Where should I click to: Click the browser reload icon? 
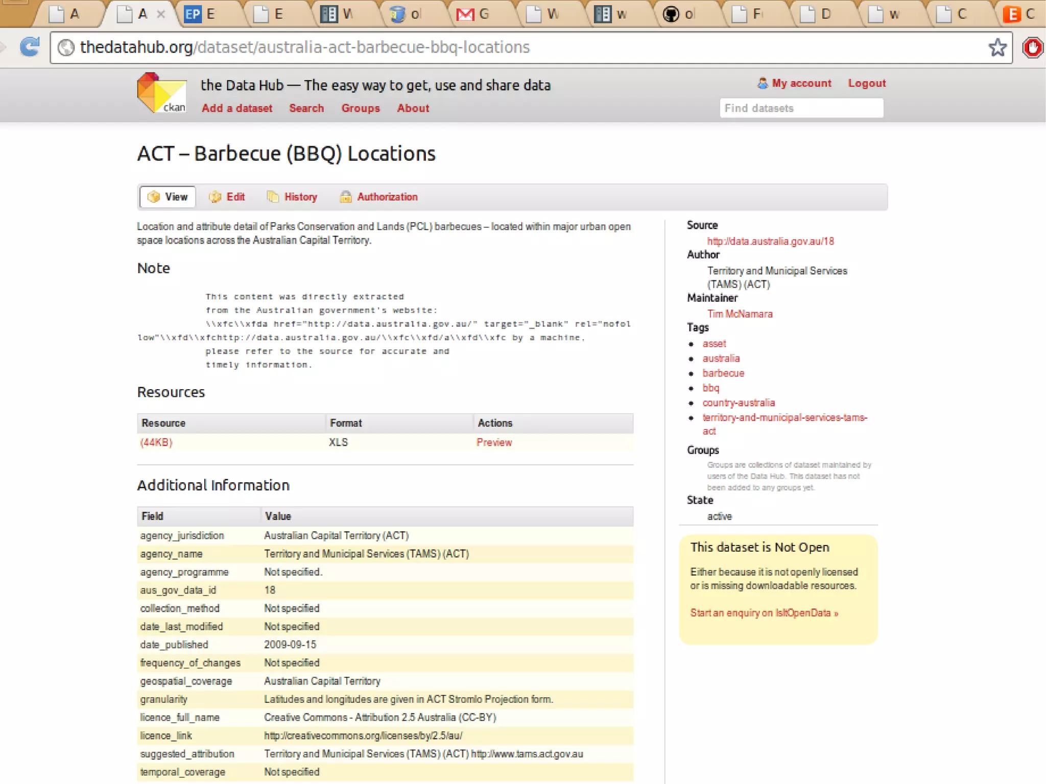(30, 47)
